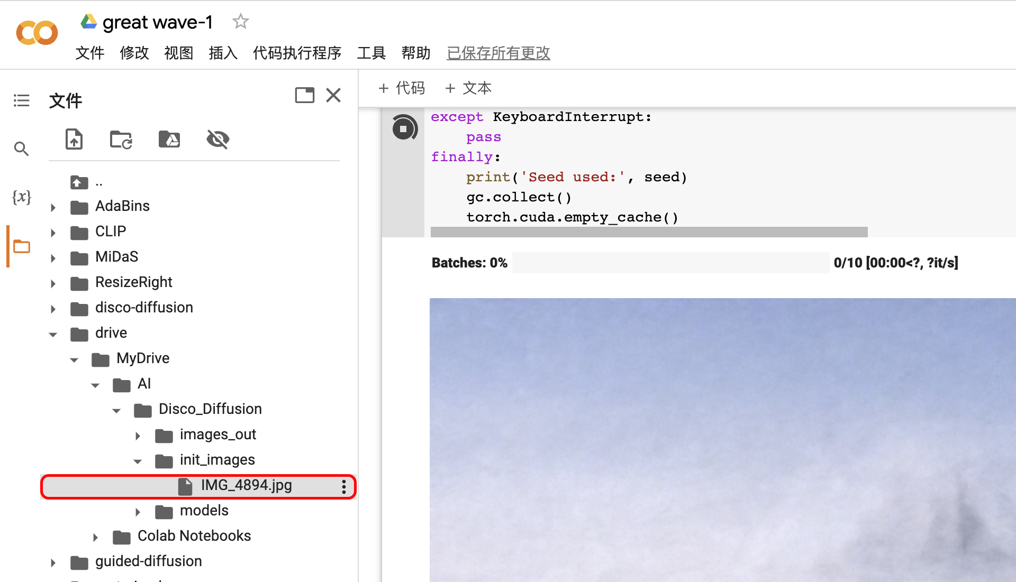Collapse the init_images folder
Viewport: 1016px width, 582px height.
pyautogui.click(x=138, y=461)
